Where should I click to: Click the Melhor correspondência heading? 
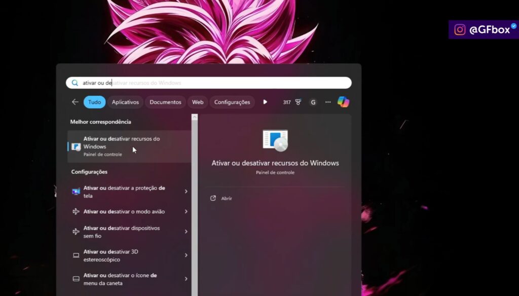(101, 122)
